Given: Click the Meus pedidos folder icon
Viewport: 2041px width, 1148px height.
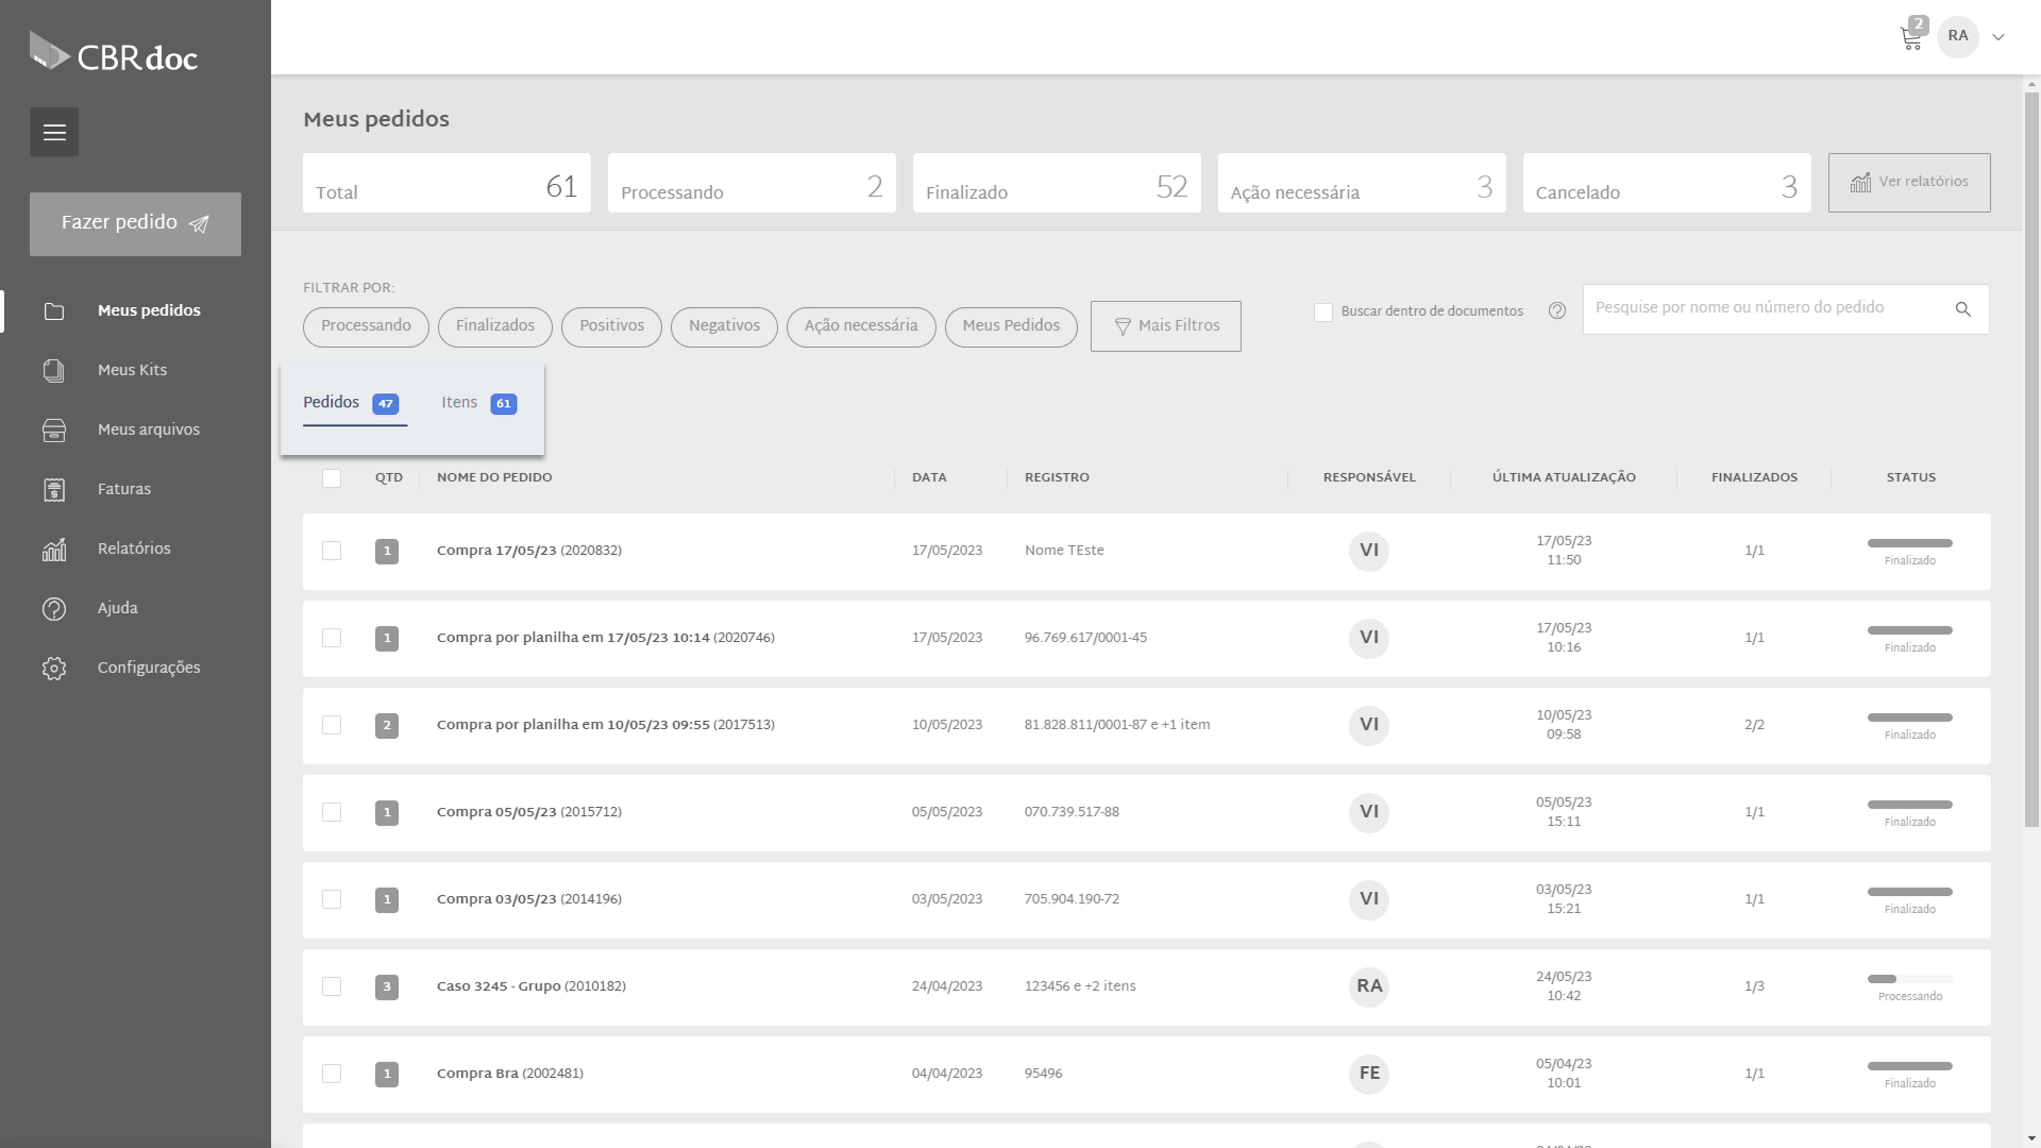Looking at the screenshot, I should 54,311.
